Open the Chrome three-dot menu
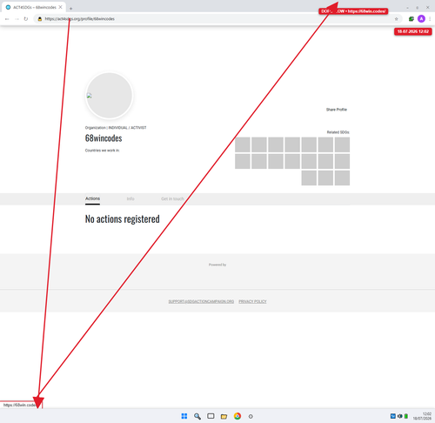 click(430, 19)
